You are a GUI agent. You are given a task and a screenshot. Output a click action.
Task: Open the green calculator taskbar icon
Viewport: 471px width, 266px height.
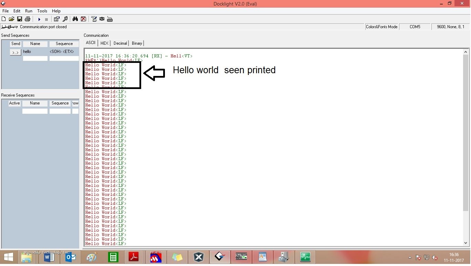click(x=113, y=257)
